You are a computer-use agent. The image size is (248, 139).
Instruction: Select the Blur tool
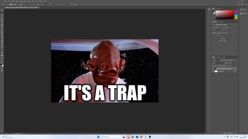point(2,40)
